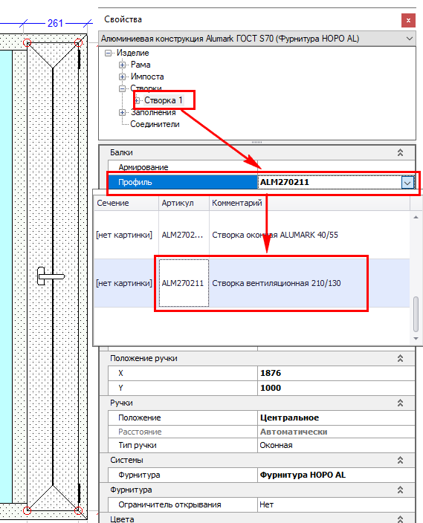Expand the Импоста tree node
The height and width of the screenshot is (523, 423).
(122, 77)
